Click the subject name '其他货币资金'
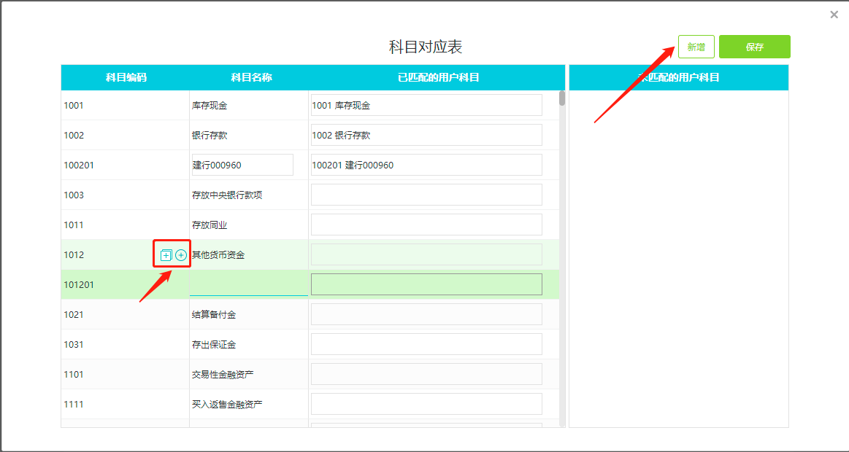The width and height of the screenshot is (849, 452). click(218, 254)
